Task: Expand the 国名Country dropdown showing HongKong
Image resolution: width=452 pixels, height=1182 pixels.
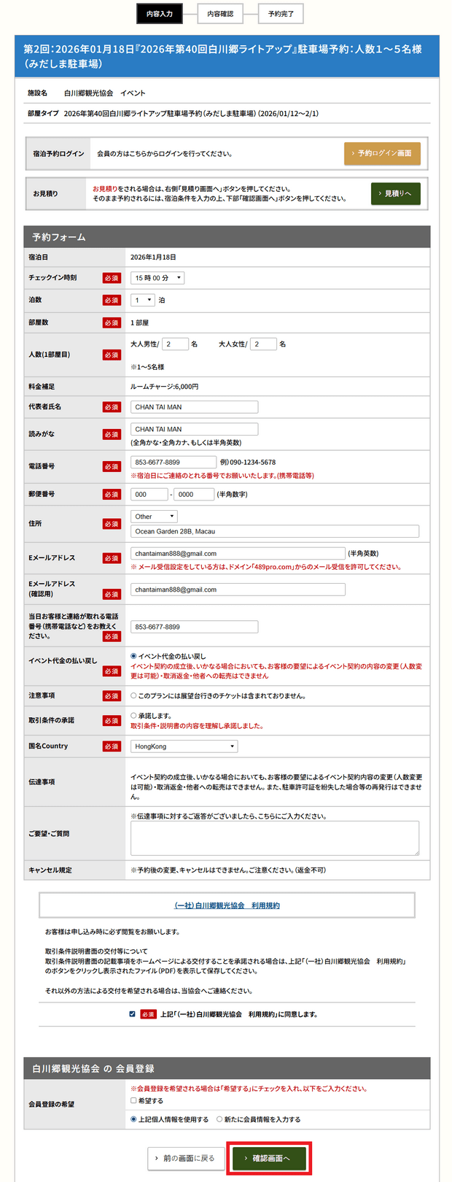Action: [184, 746]
